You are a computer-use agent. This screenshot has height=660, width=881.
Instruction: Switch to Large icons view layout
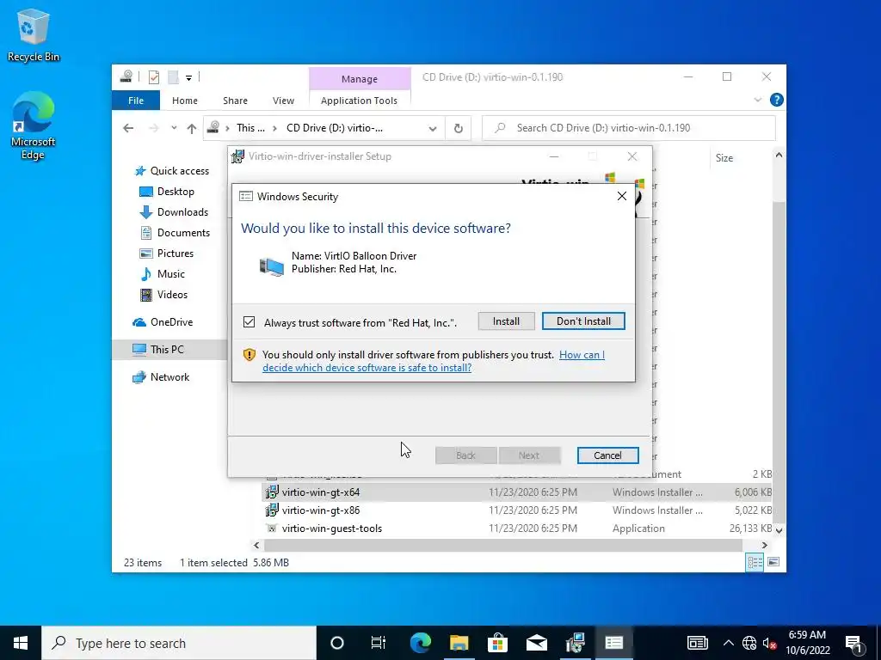point(773,562)
